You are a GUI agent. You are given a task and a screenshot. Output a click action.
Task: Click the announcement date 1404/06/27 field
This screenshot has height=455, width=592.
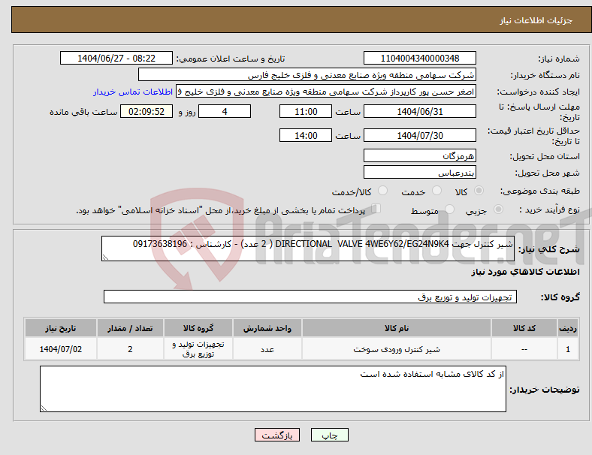(x=116, y=58)
